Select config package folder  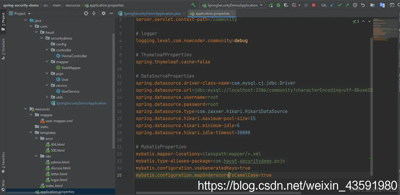click(x=59, y=44)
